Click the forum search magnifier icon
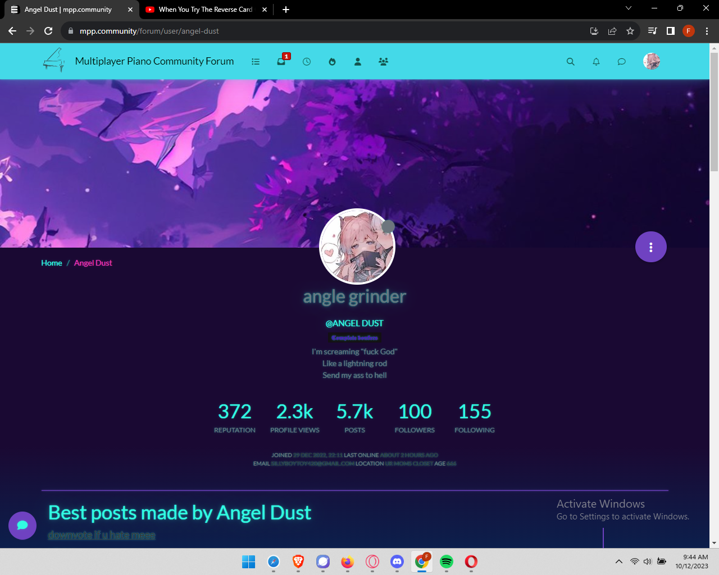This screenshot has height=575, width=719. (571, 62)
